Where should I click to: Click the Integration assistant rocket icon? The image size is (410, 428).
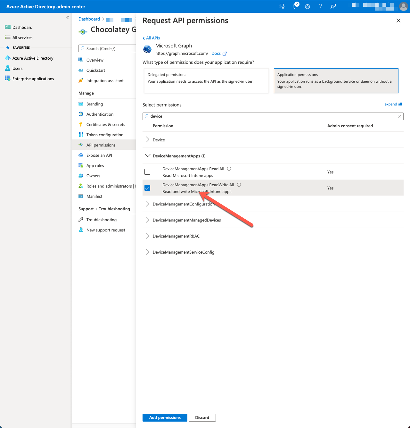81,80
